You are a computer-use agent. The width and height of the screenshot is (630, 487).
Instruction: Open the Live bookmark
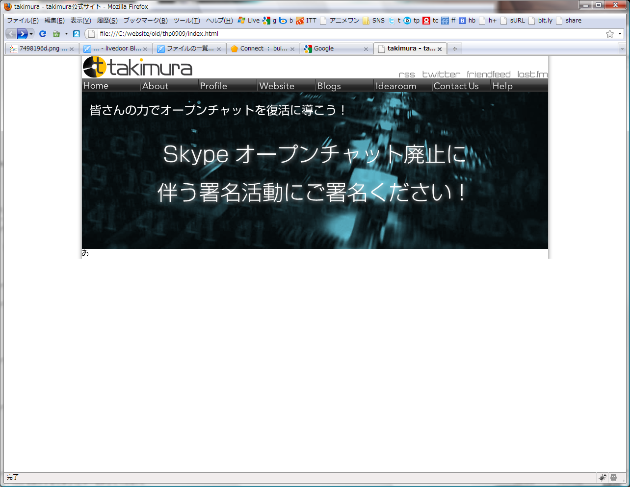[x=248, y=21]
